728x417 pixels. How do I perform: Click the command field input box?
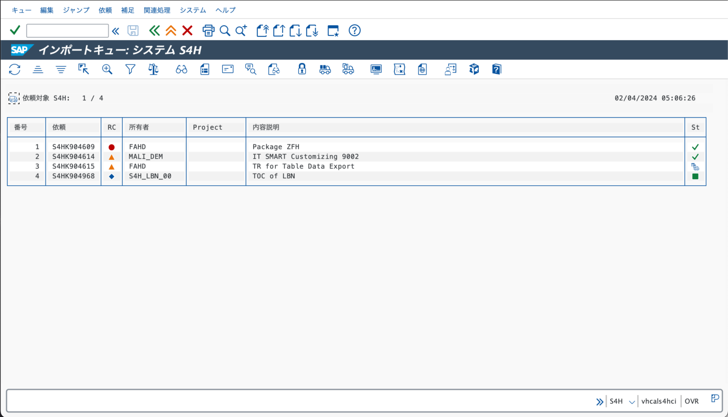67,30
